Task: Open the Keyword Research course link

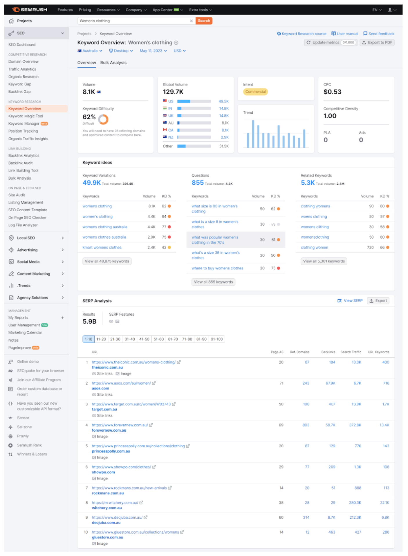Action: pos(301,34)
